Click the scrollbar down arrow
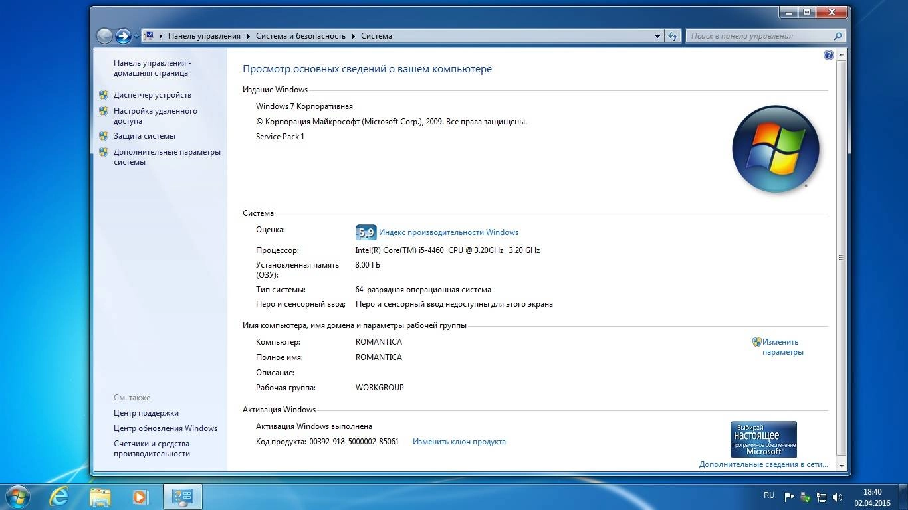Viewport: 908px width, 510px height. click(841, 466)
